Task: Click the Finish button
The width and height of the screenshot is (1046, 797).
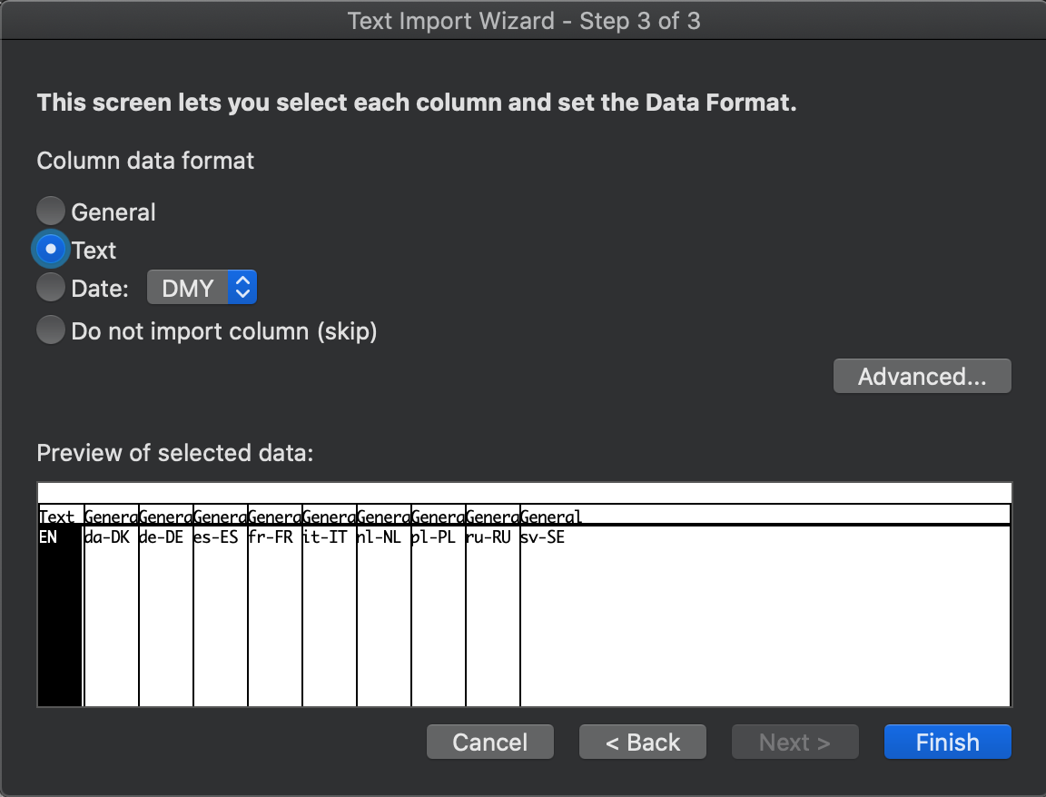Action: click(947, 742)
